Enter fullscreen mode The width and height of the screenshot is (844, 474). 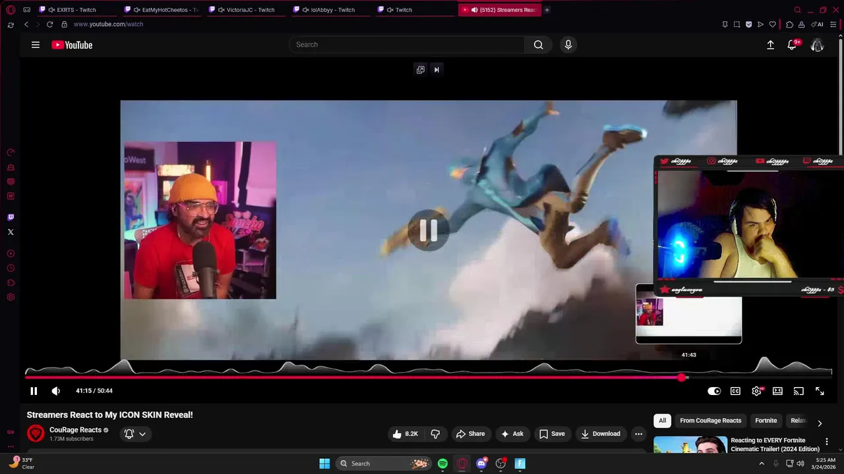coord(820,391)
